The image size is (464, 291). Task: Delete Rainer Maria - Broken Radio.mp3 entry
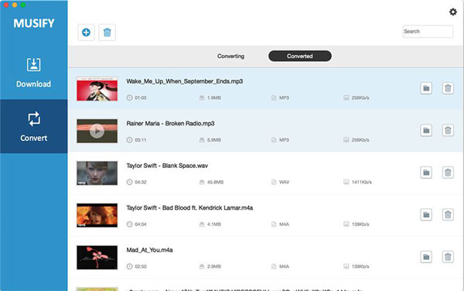(x=448, y=130)
